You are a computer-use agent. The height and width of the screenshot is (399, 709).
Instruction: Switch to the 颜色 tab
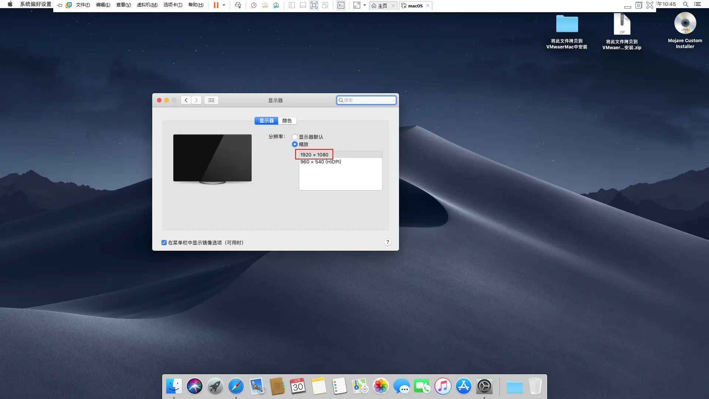pyautogui.click(x=287, y=121)
